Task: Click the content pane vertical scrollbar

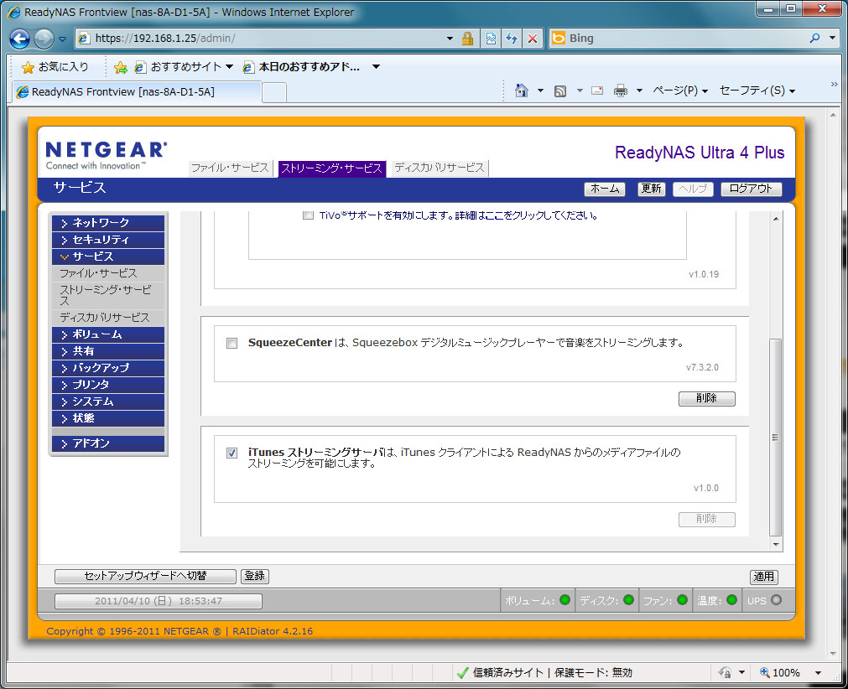Action: (775, 436)
